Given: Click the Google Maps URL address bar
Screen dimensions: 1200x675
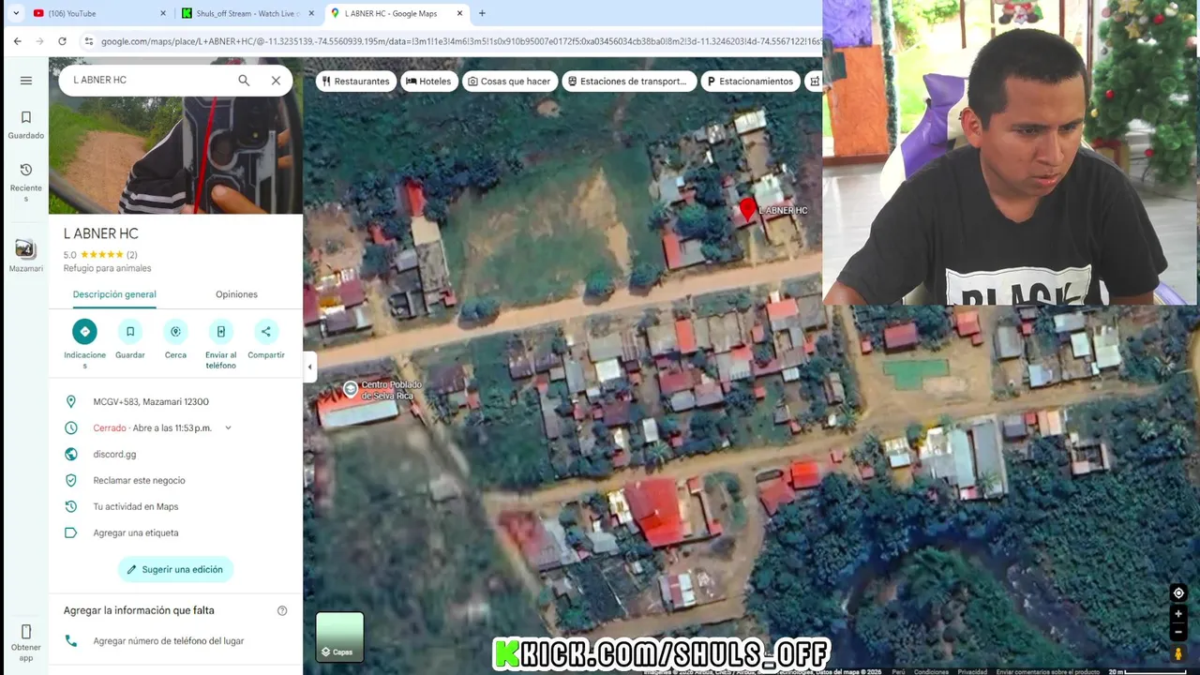Looking at the screenshot, I should (x=459, y=41).
